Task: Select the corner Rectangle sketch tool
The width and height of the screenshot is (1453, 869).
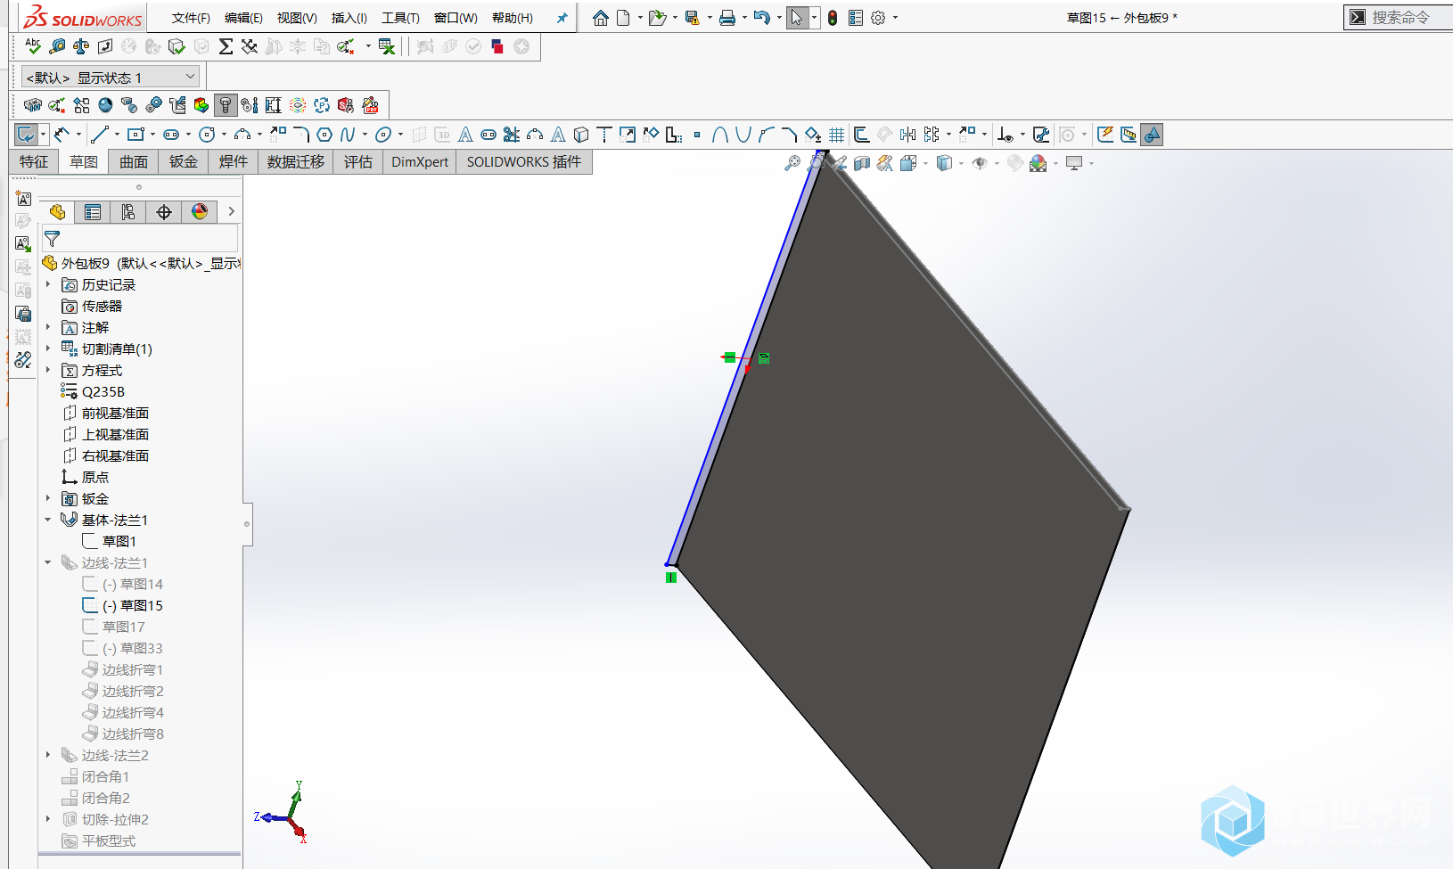Action: click(135, 135)
